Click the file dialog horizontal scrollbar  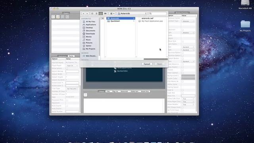[x=156, y=59]
